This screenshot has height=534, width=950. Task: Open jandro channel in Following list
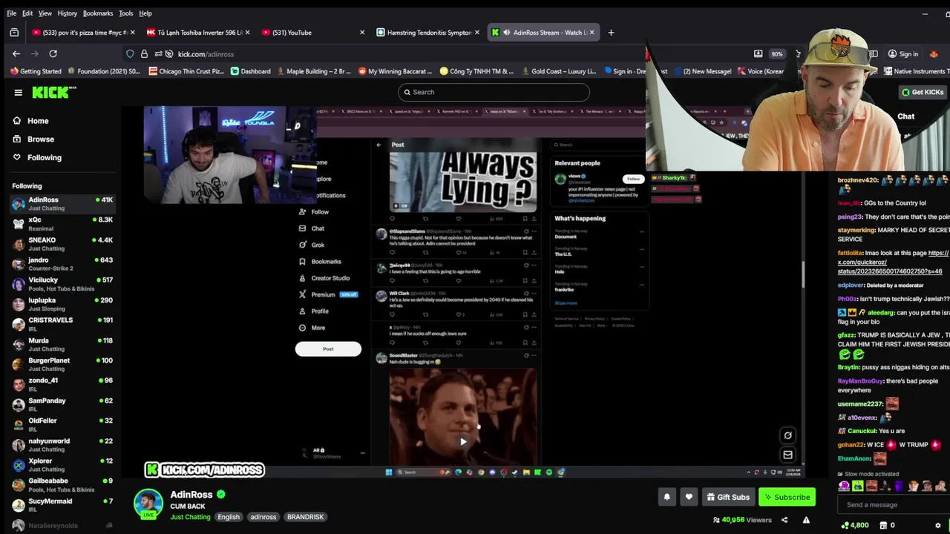pos(63,264)
